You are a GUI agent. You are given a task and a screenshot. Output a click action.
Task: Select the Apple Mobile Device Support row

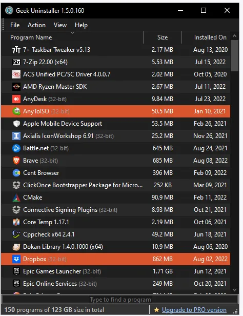115,124
